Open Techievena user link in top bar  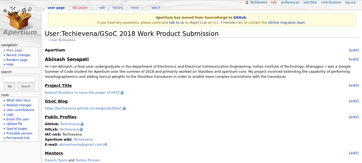(x=258, y=2)
